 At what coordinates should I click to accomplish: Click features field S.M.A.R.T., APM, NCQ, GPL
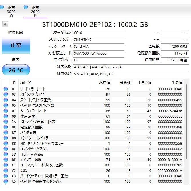[131, 74]
